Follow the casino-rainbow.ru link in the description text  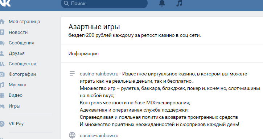pyautogui.click(x=99, y=74)
